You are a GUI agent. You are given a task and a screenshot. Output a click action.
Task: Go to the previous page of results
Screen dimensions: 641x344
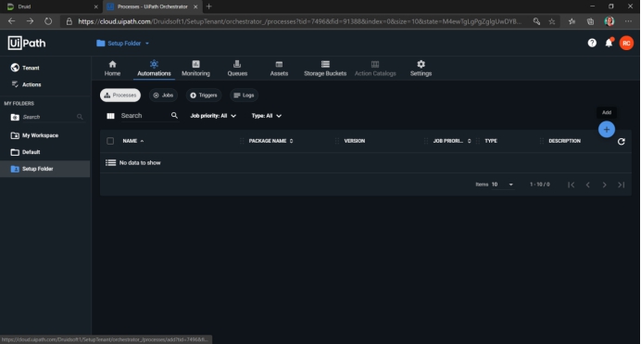(x=588, y=185)
